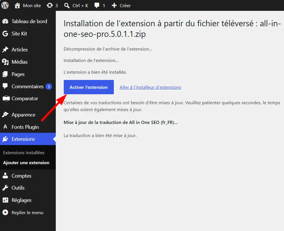Click 'Installation de l'extension…' status line
This screenshot has height=231, width=284.
[x=91, y=60]
